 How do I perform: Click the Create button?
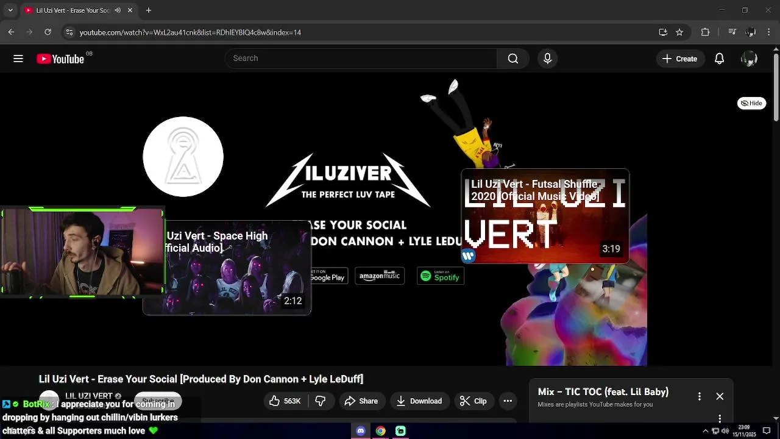pyautogui.click(x=680, y=59)
